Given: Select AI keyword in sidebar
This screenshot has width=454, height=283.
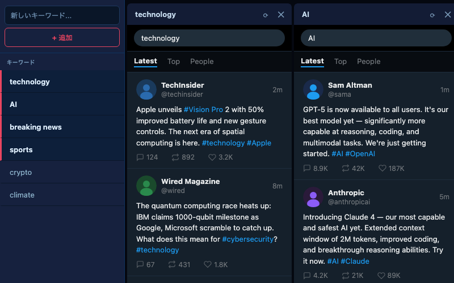Looking at the screenshot, I should pos(62,104).
